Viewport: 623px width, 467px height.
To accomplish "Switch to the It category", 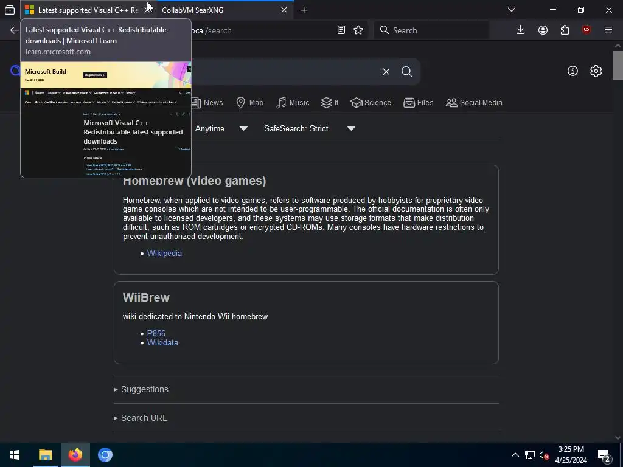I will tap(330, 102).
